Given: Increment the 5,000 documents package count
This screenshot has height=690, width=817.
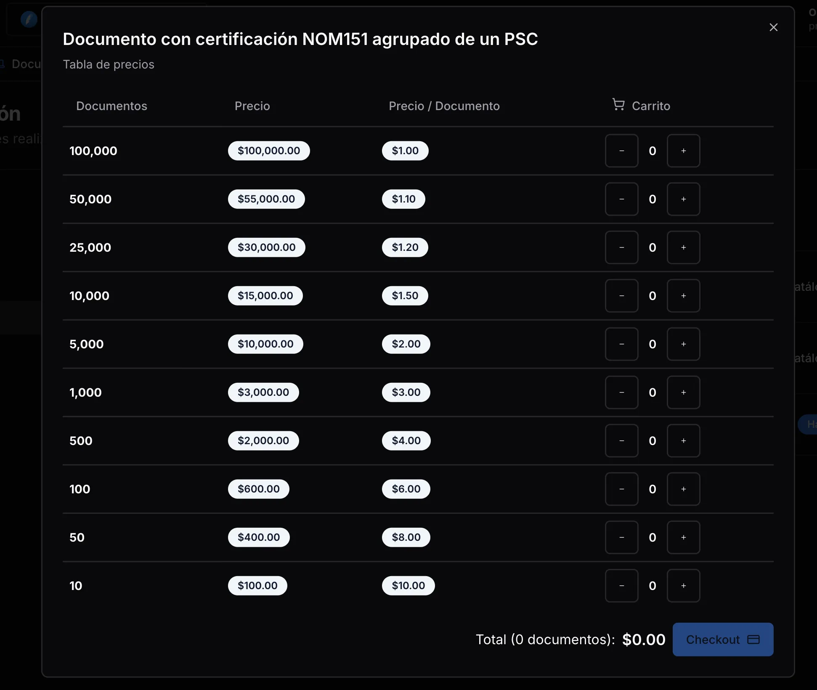Looking at the screenshot, I should tap(683, 344).
